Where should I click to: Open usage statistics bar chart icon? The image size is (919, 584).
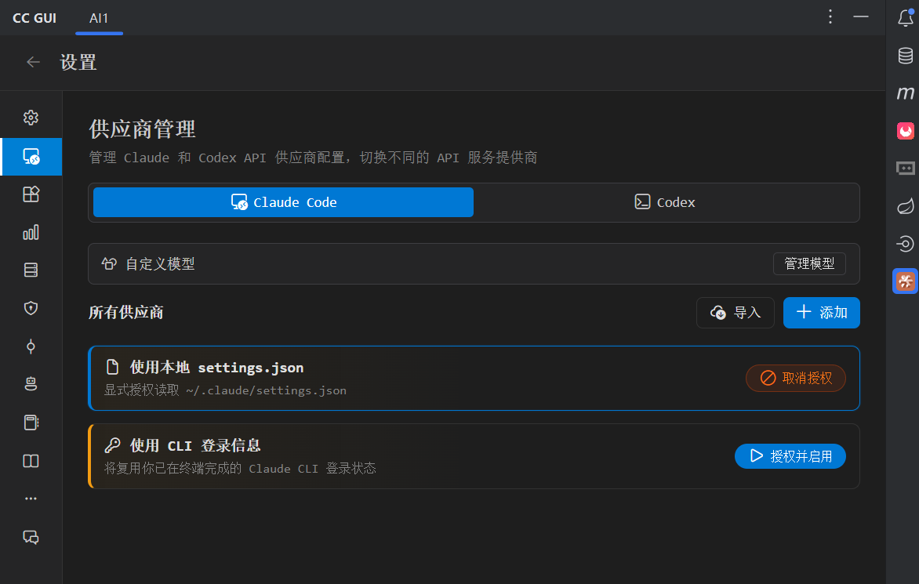point(31,233)
